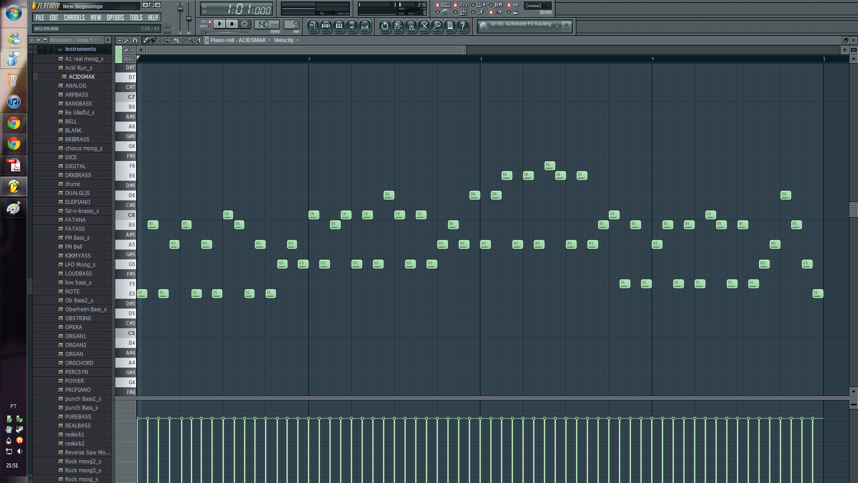Toggle the typing keyboard to piano option
This screenshot has width=858, height=483.
tap(437, 5)
